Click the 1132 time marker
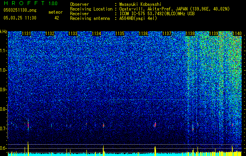This screenshot has width=246, height=156. [50, 34]
